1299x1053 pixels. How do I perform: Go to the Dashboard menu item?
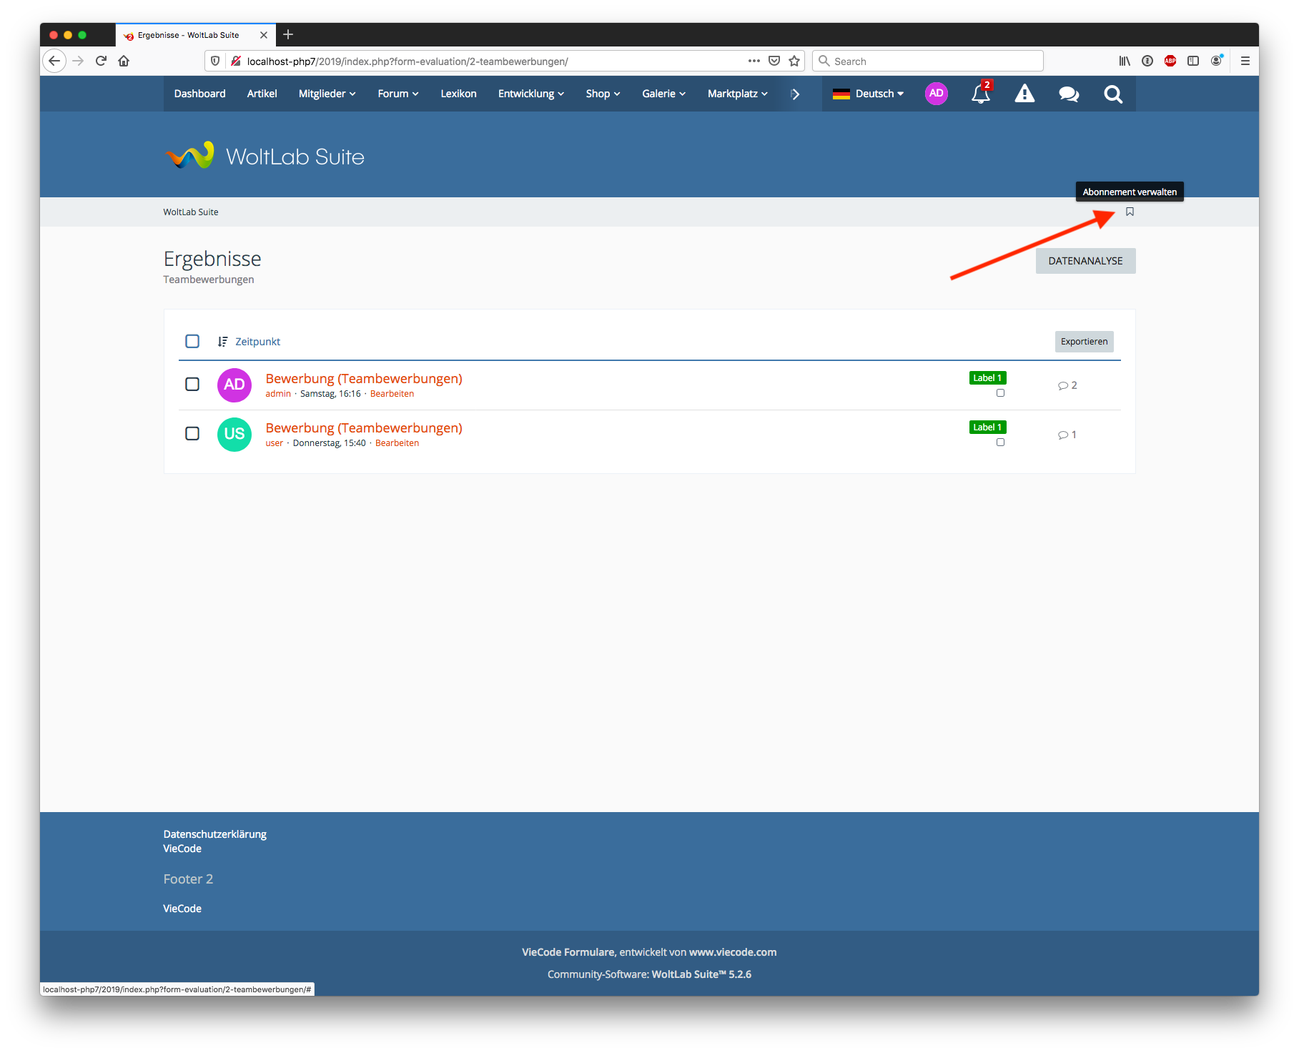coord(199,94)
